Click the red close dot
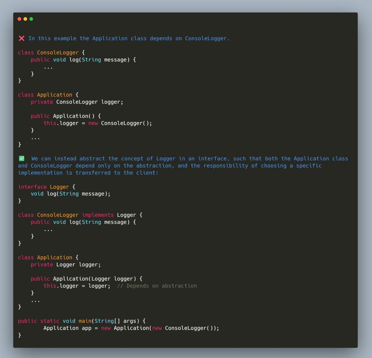 [20, 19]
